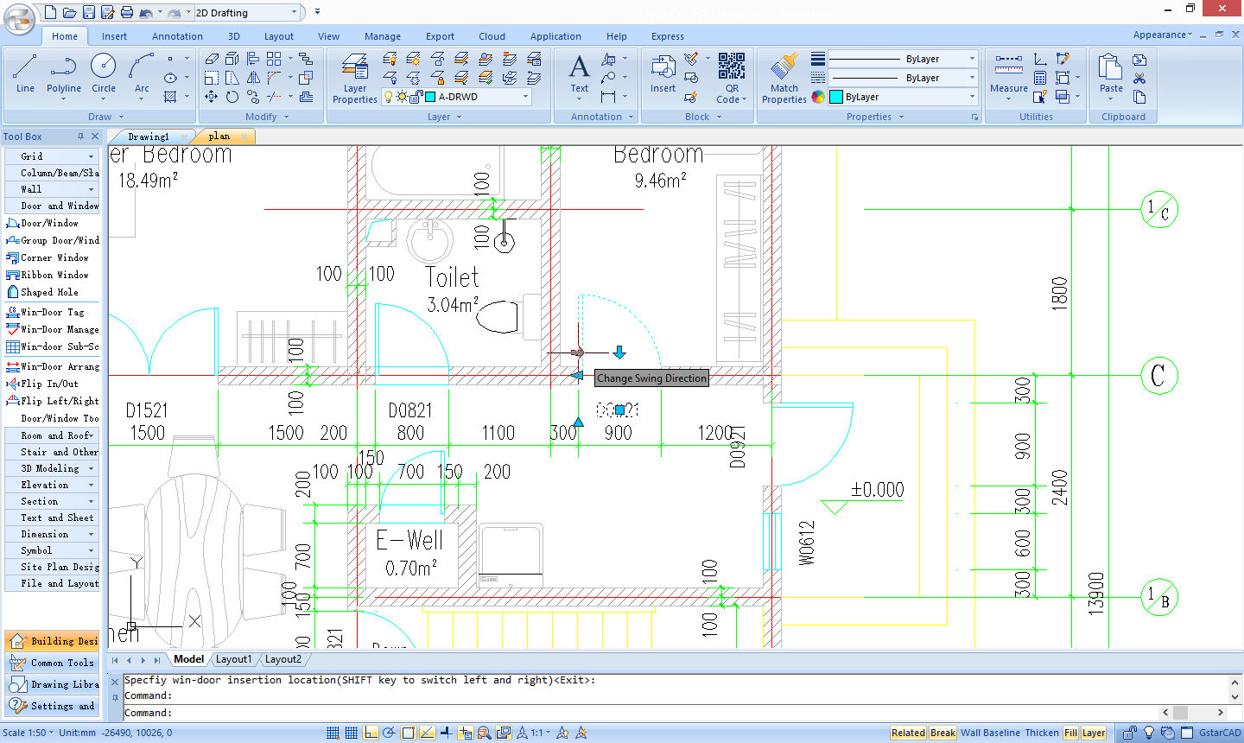Select the Arc tool
The height and width of the screenshot is (743, 1244).
click(142, 73)
